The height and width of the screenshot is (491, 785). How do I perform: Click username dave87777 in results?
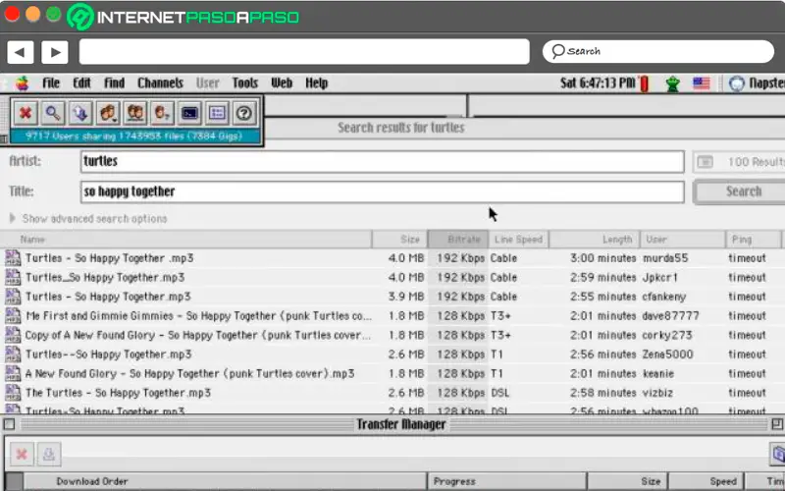(x=670, y=316)
